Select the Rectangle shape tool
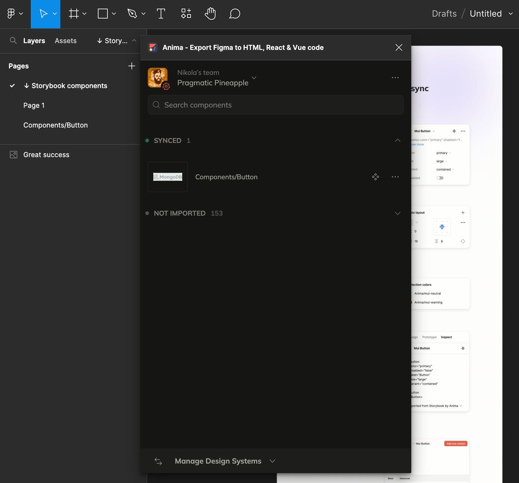Screen dimensions: 519x483 (x=103, y=14)
